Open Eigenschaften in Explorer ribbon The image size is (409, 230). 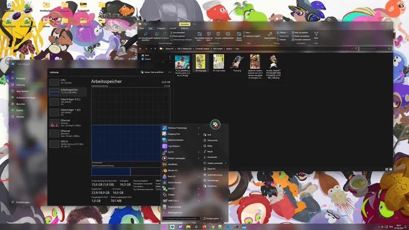pyautogui.click(x=270, y=35)
